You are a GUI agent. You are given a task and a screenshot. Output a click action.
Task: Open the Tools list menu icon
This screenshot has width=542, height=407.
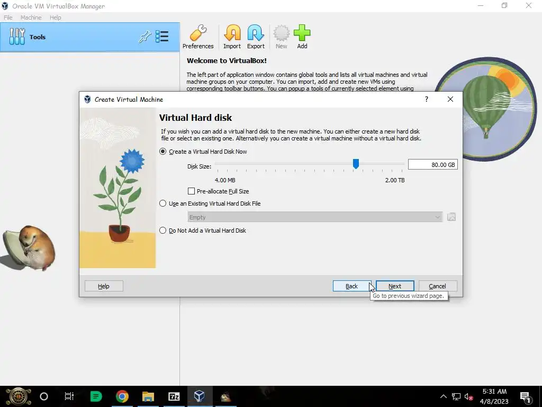pyautogui.click(x=162, y=37)
